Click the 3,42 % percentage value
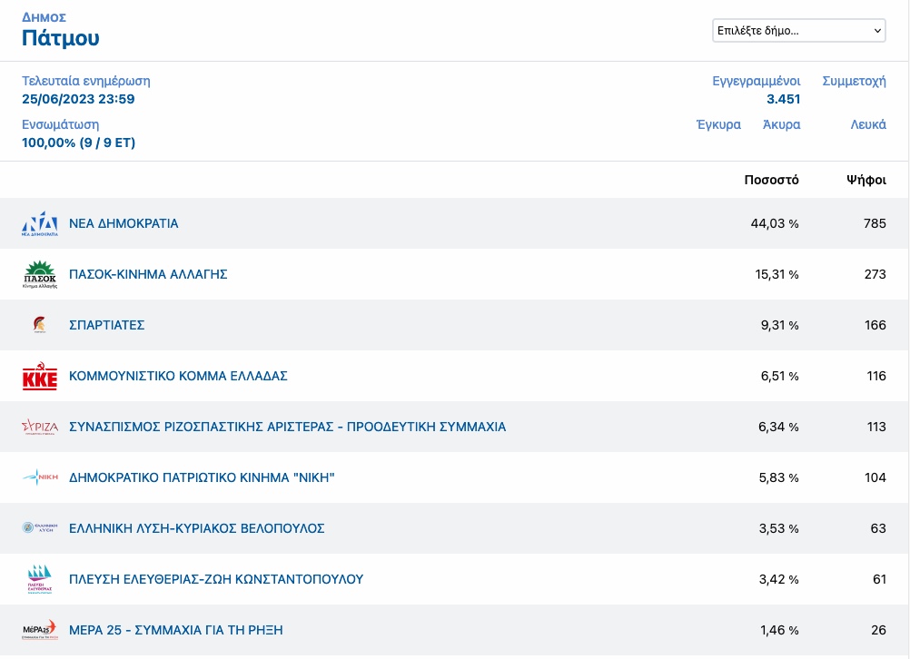 coord(779,579)
